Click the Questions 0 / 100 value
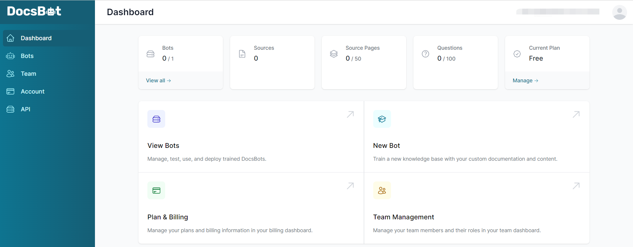This screenshot has width=633, height=247. (x=446, y=58)
